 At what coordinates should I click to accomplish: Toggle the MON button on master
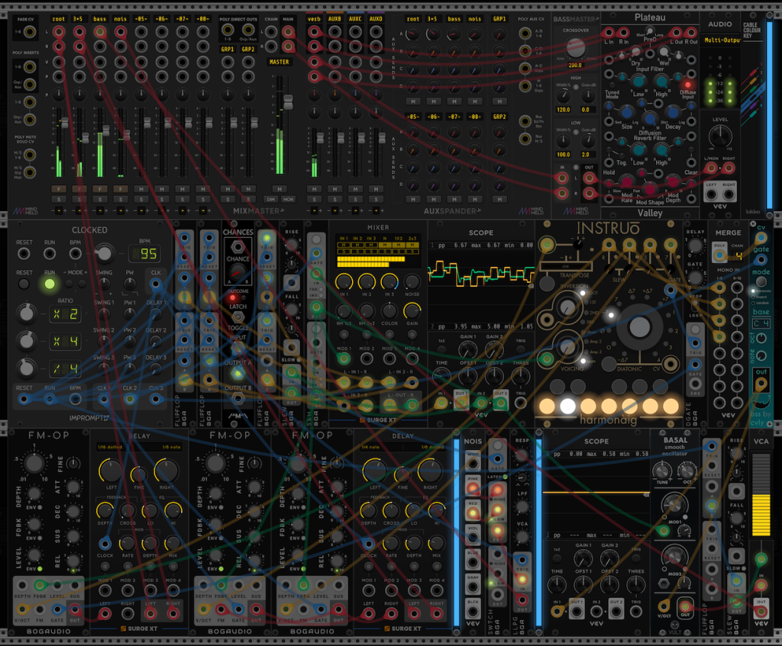(x=288, y=199)
